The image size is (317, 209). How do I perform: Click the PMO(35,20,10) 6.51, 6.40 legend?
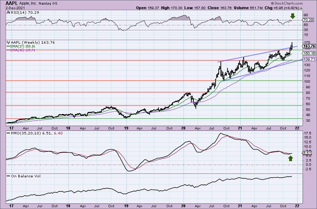coord(35,133)
